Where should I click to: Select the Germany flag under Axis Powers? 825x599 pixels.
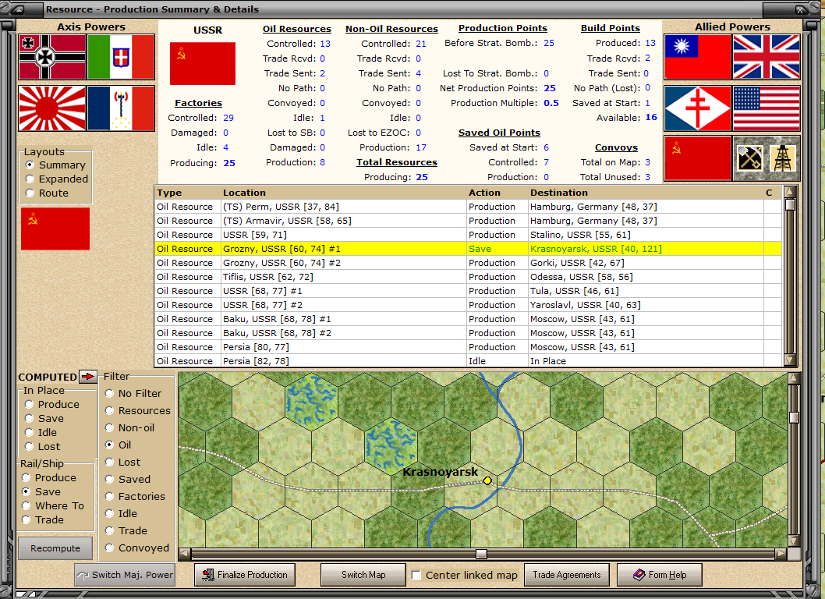tap(52, 57)
